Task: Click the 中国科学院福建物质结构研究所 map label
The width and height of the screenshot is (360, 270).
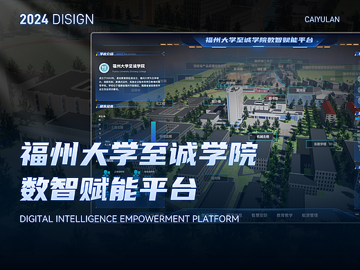Action: click(x=323, y=67)
